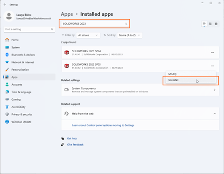Click the Give feedback link

75,145
